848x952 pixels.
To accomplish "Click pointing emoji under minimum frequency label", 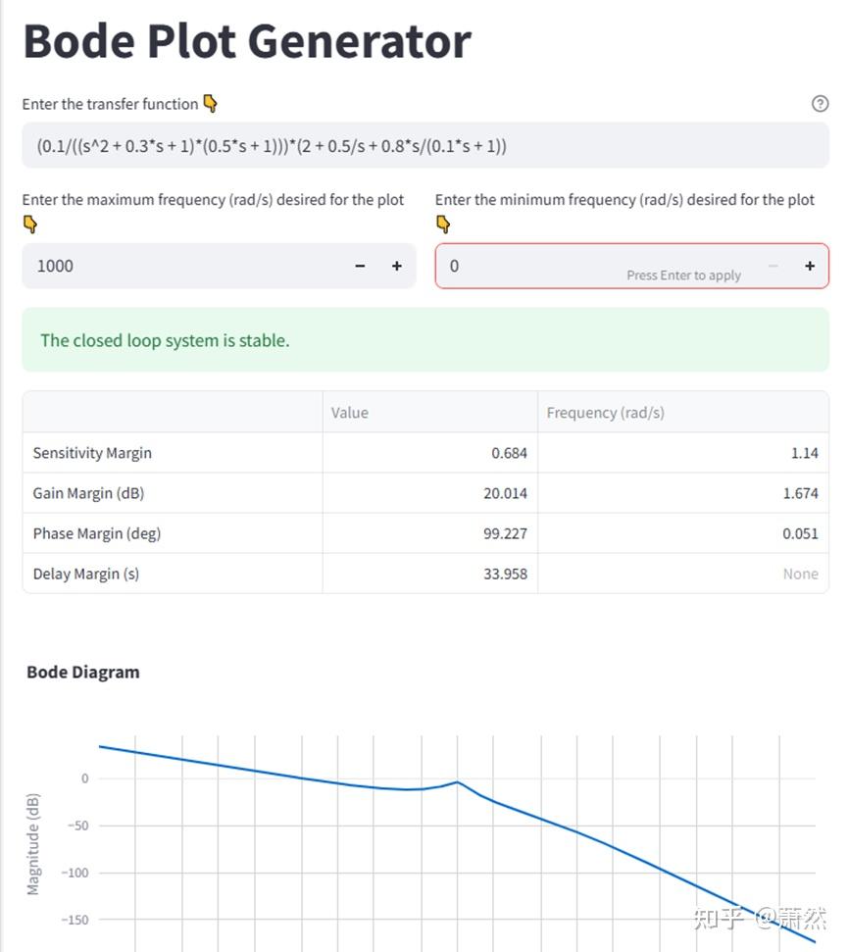I will pyautogui.click(x=443, y=225).
